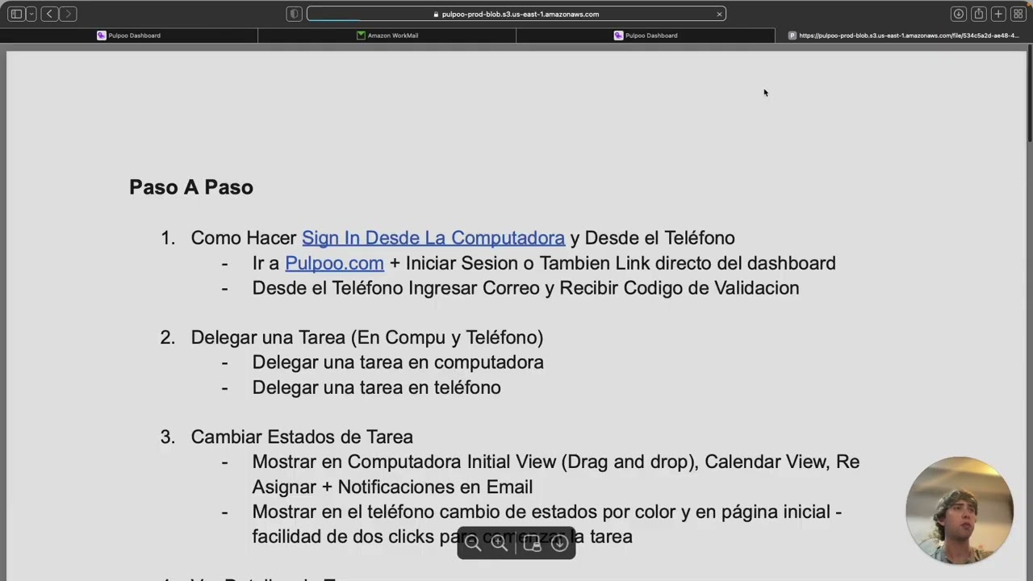The image size is (1033, 581).
Task: Click the amazonaws.com address bar
Action: 516,14
